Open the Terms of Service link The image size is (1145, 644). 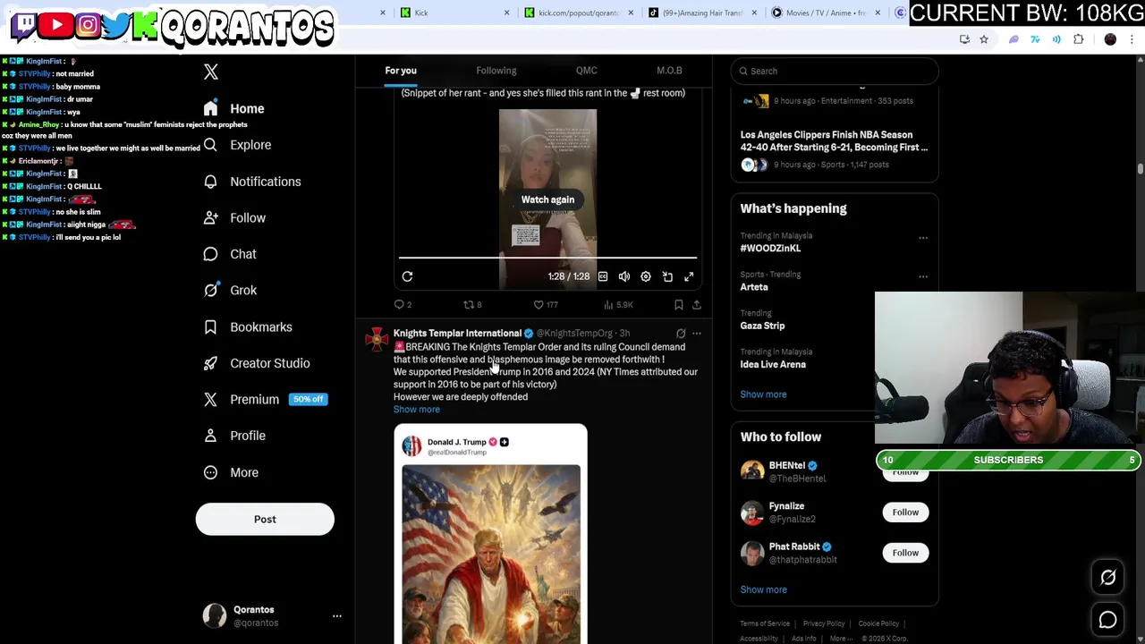pos(765,623)
